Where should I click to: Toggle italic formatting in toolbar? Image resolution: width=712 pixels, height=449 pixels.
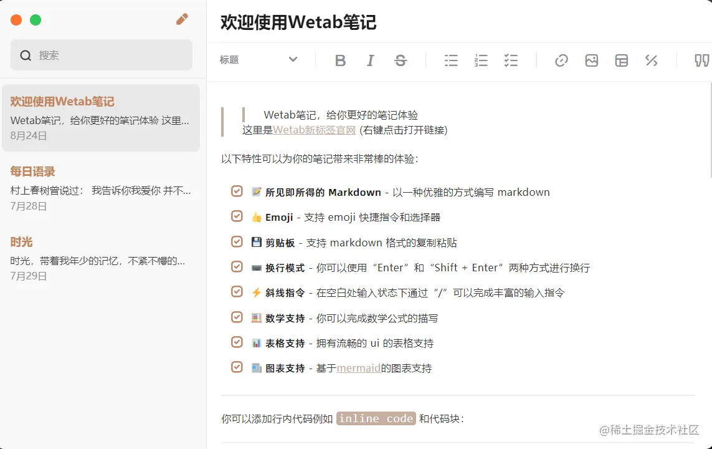tap(371, 60)
